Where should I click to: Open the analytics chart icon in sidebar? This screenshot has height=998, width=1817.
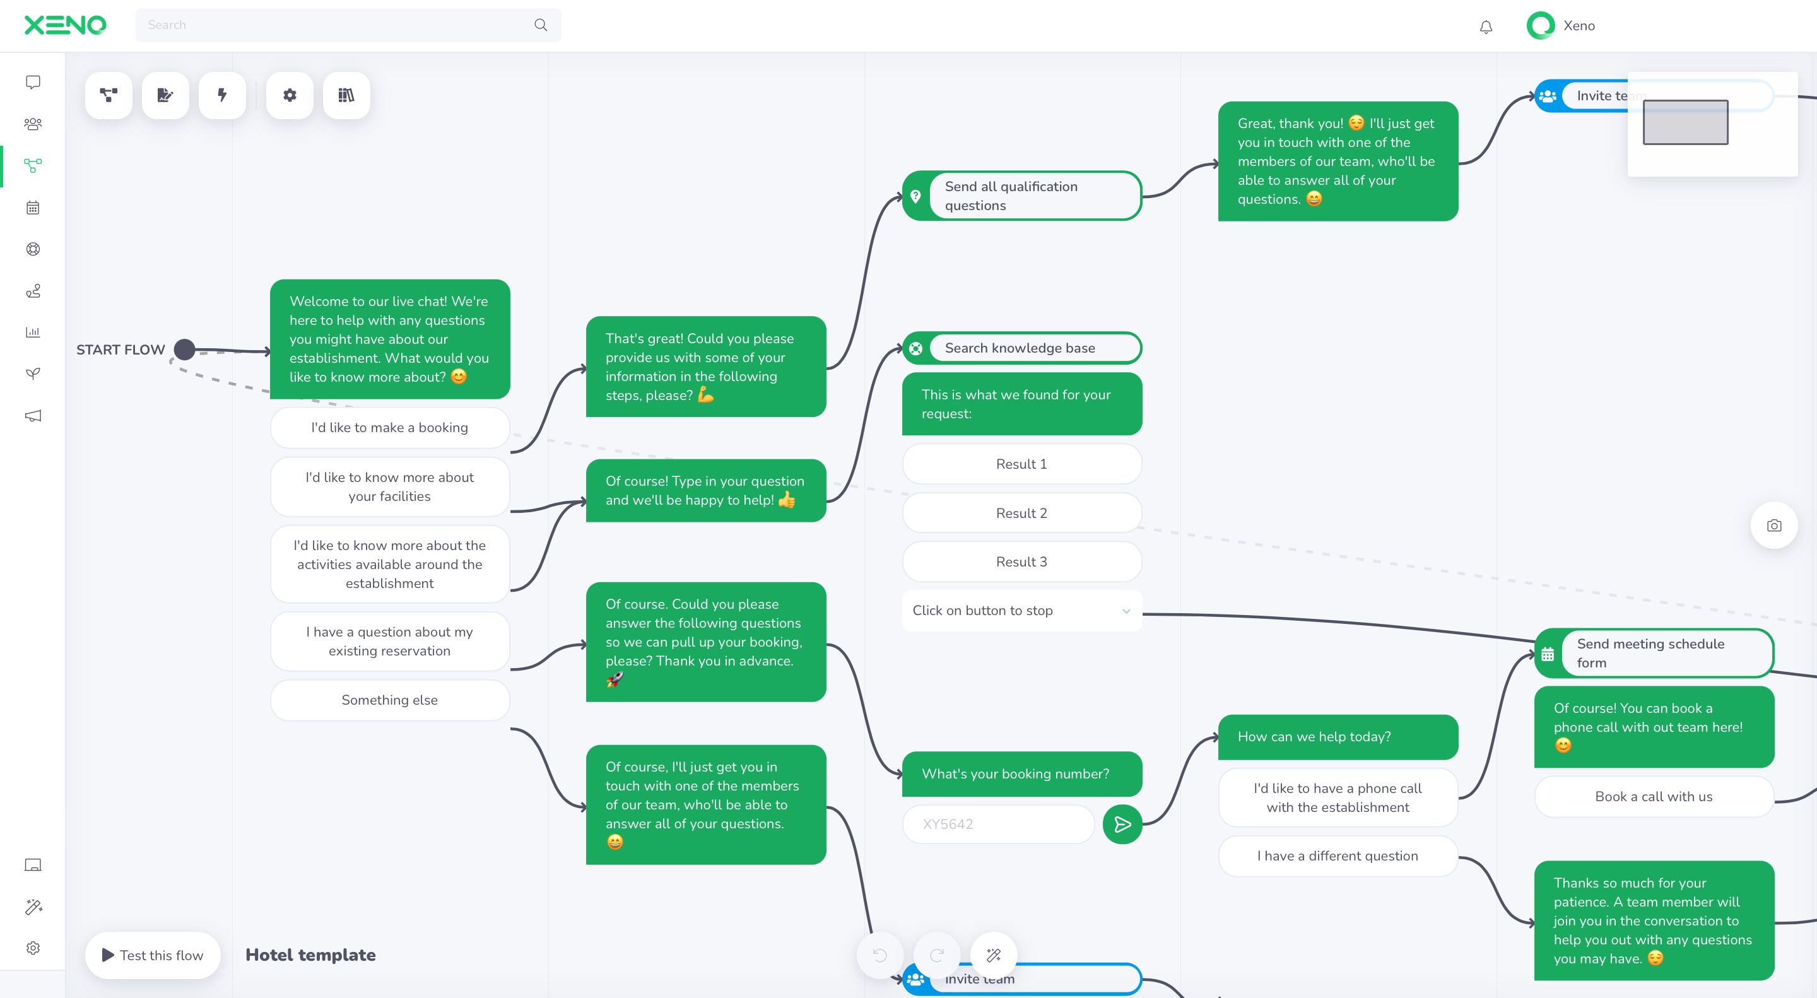[32, 332]
